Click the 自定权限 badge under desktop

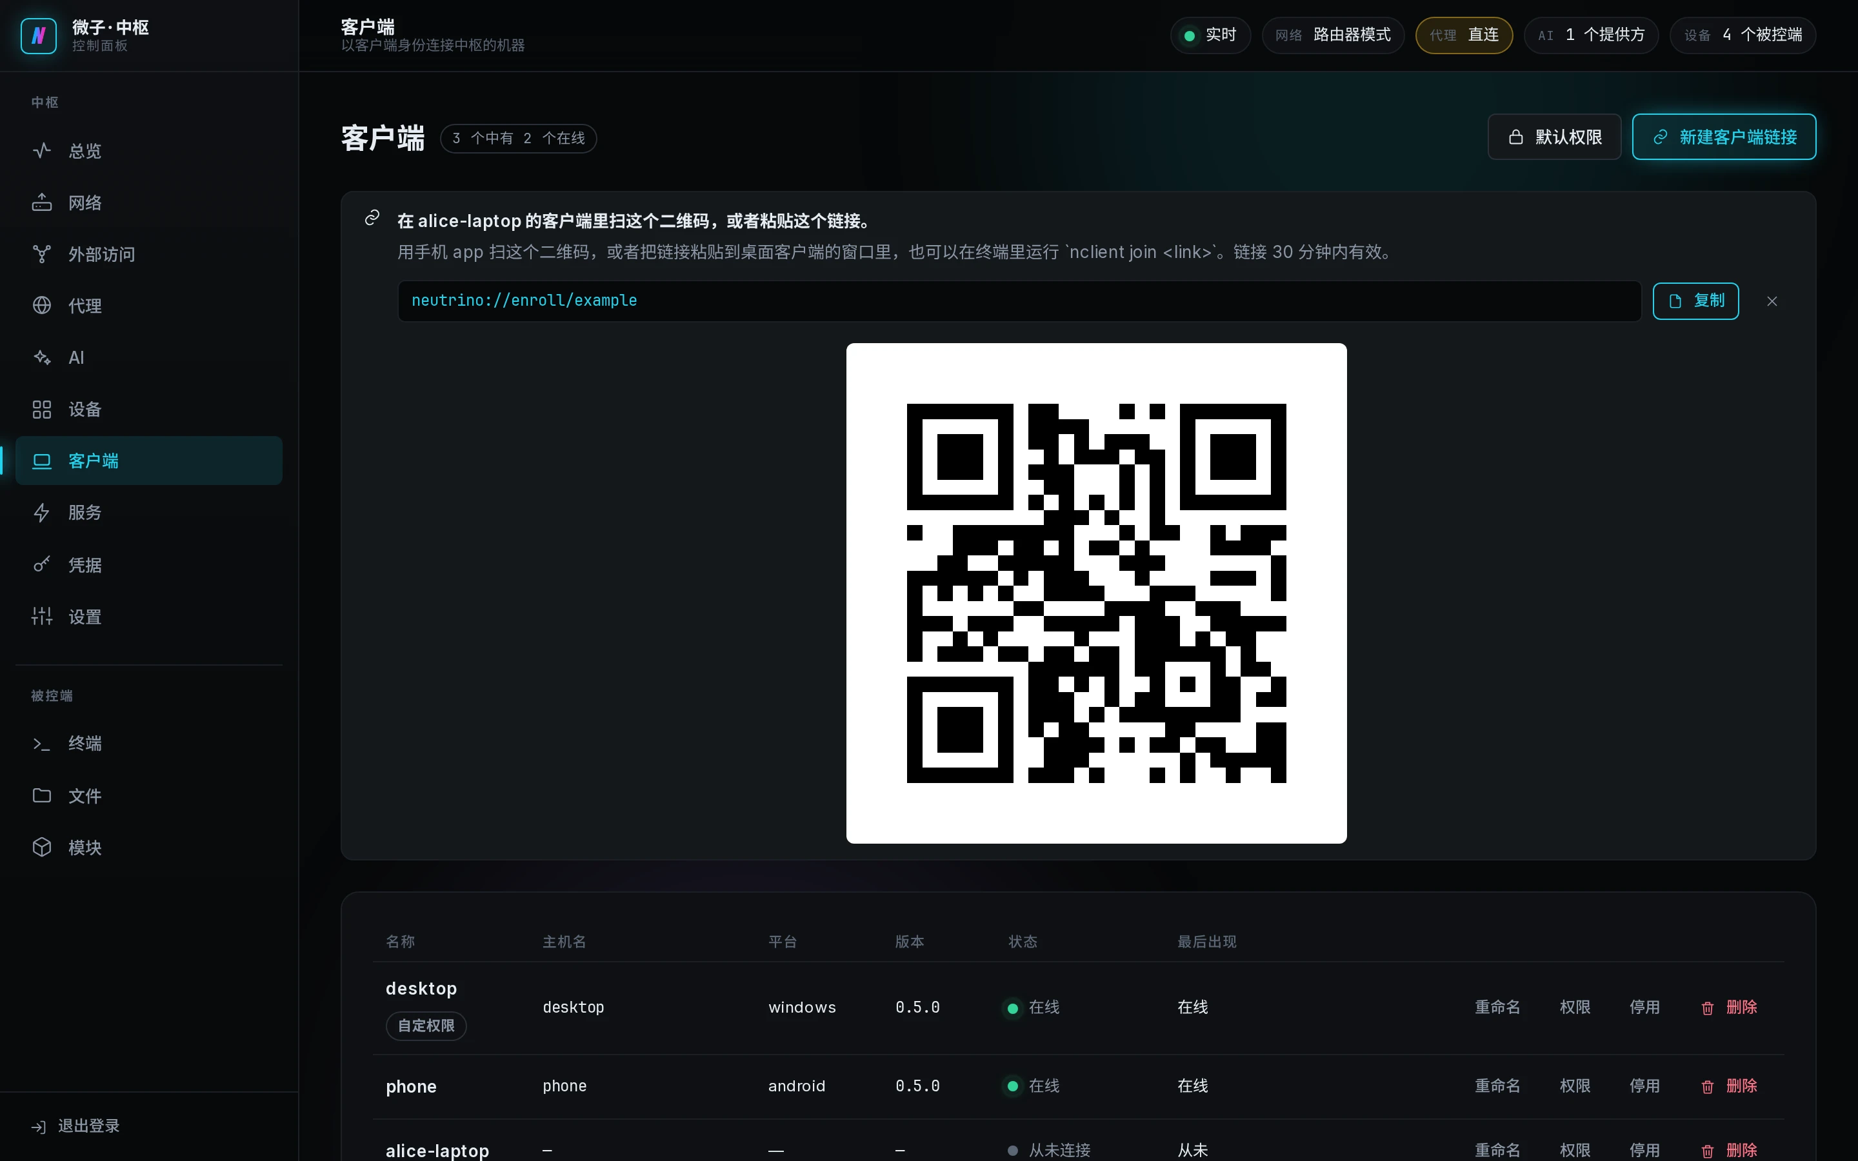[x=426, y=1026]
